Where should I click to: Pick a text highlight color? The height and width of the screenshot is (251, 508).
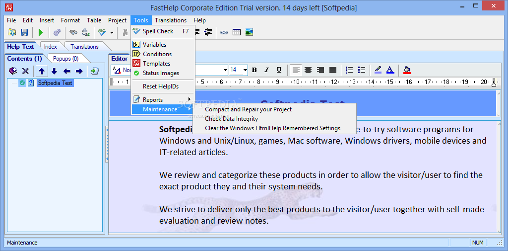point(378,70)
